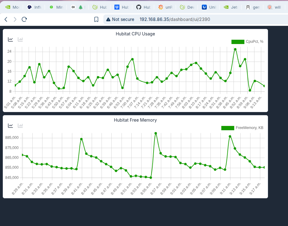This screenshot has width=288, height=226.
Task: Switch CPU Usage chart to bar view
Action: click(20, 39)
